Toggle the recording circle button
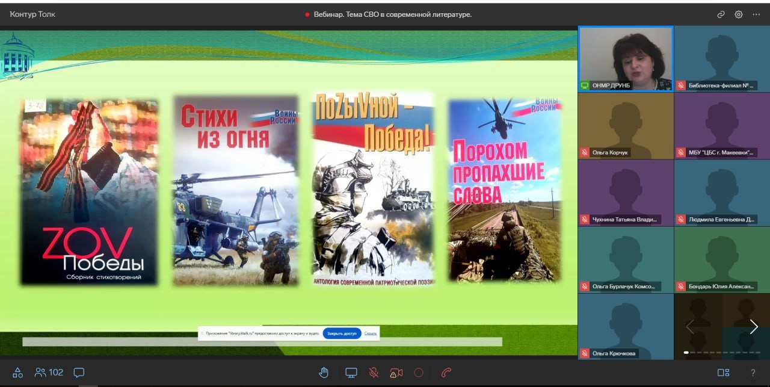Image resolution: width=770 pixels, height=387 pixels. point(419,373)
